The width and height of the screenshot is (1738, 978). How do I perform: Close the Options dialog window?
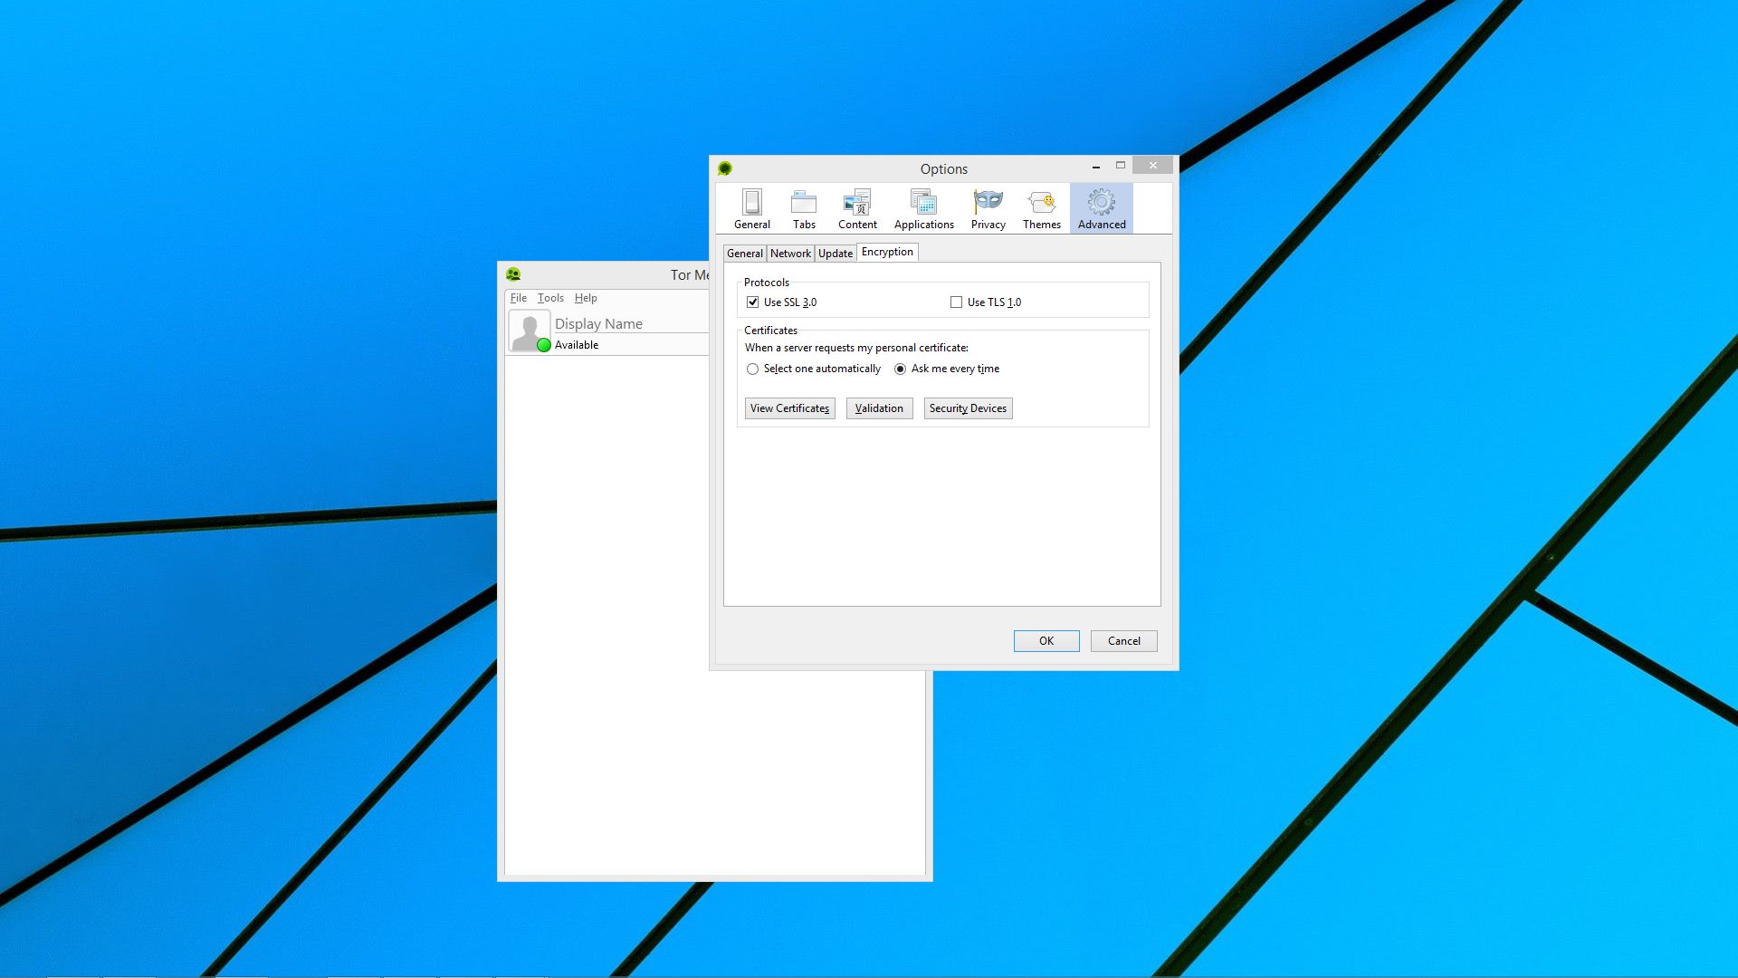point(1152,166)
